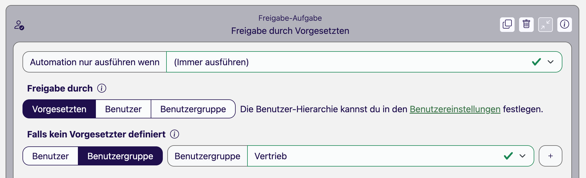Open the Vertrieb user group dropdown
The height and width of the screenshot is (178, 586).
(366, 156)
